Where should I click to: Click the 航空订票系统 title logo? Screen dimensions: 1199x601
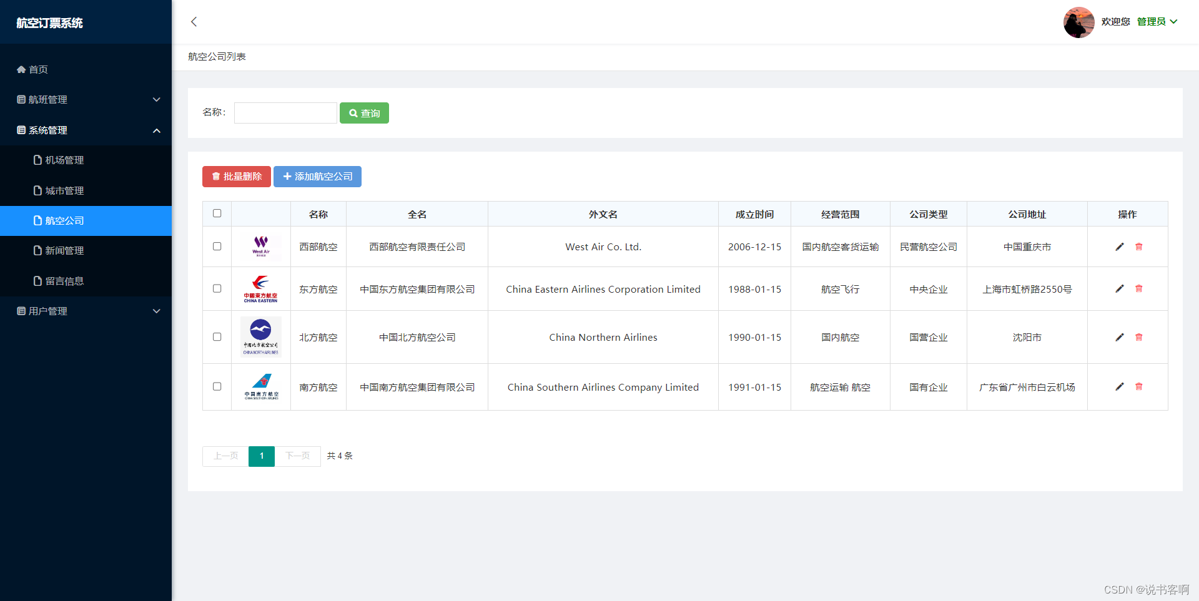click(x=49, y=23)
